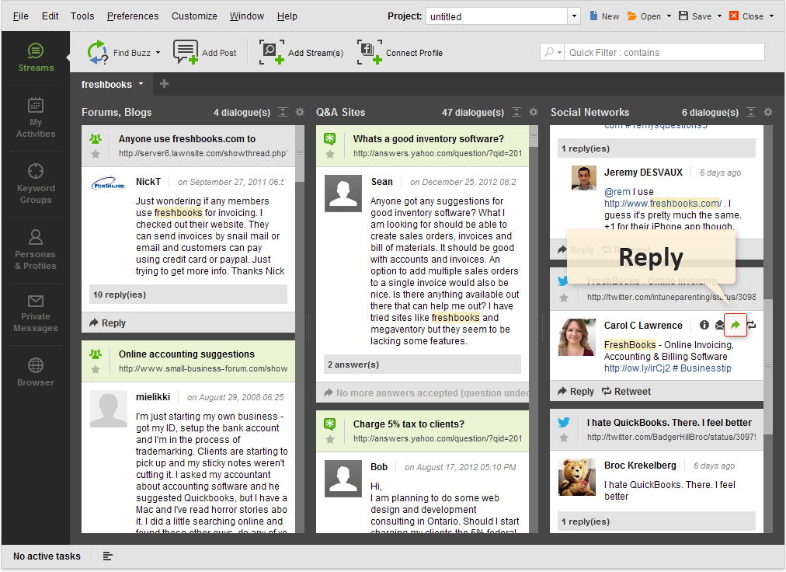Open Personas & Profiles in the sidebar
Image resolution: width=786 pixels, height=572 pixels.
[x=36, y=250]
